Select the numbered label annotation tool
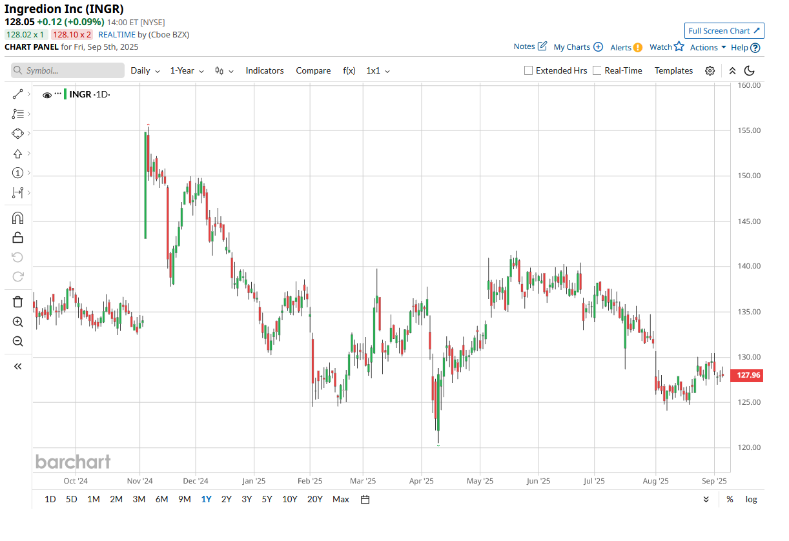789x541 pixels. pyautogui.click(x=17, y=173)
